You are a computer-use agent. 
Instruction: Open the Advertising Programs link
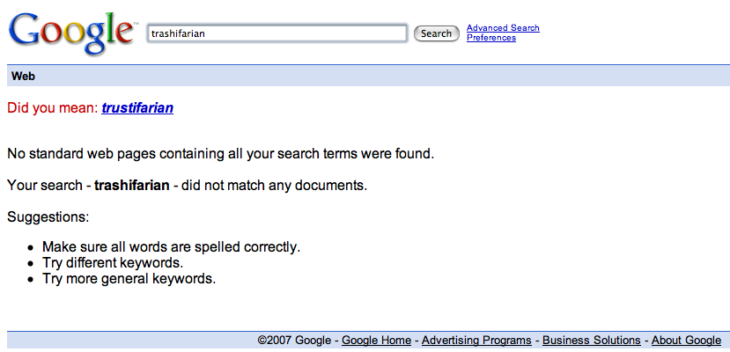[476, 341]
